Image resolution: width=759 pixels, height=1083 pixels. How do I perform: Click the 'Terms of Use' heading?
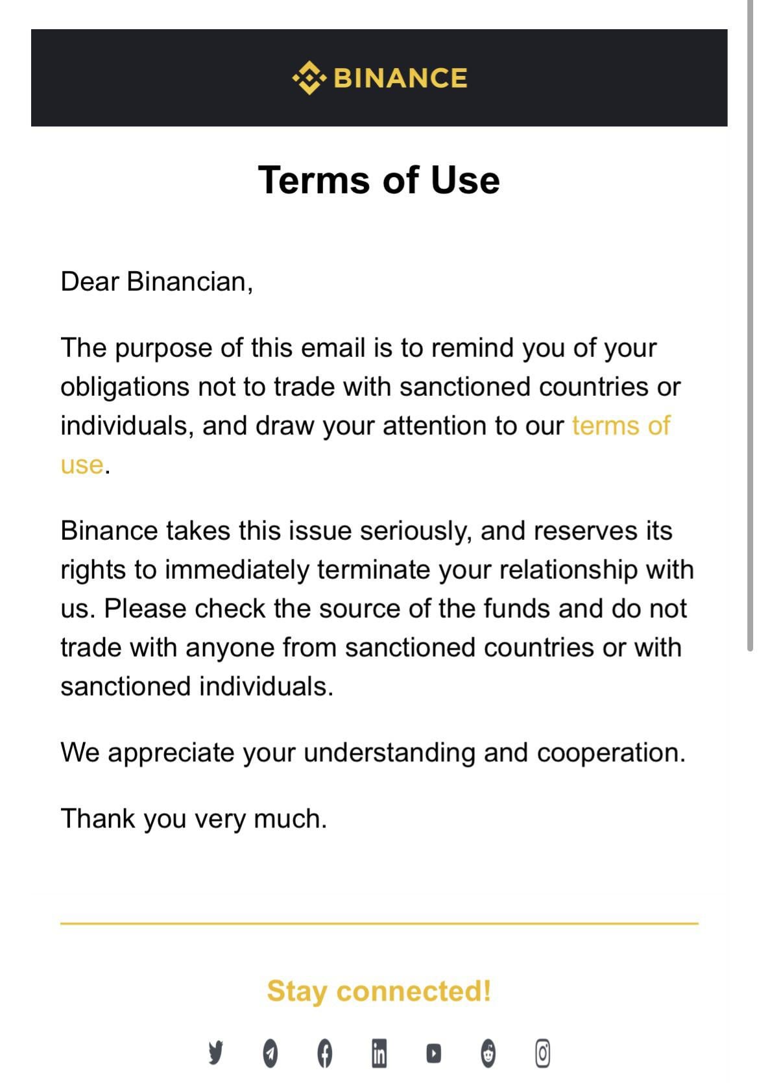[x=379, y=180]
